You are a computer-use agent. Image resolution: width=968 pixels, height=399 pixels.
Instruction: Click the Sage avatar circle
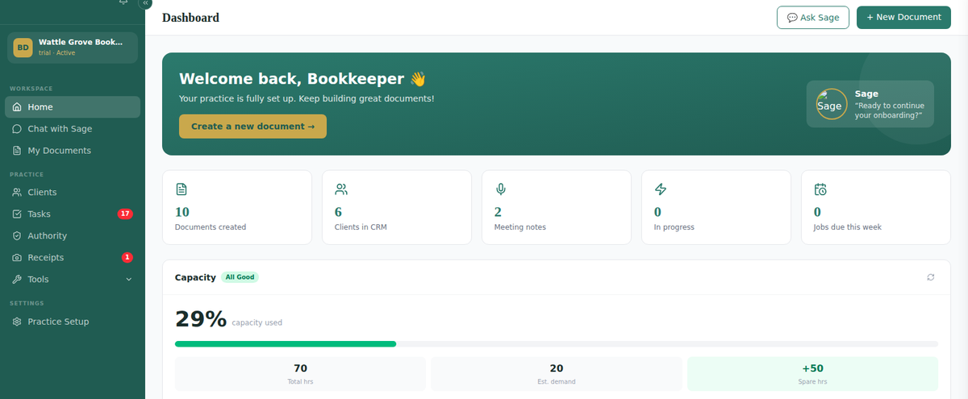[832, 104]
